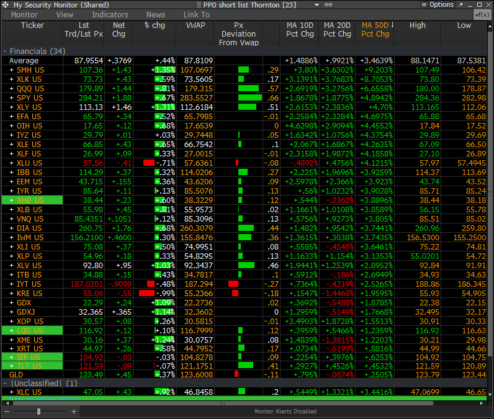Open the Indicators menu
494x419 pixels.
point(110,15)
